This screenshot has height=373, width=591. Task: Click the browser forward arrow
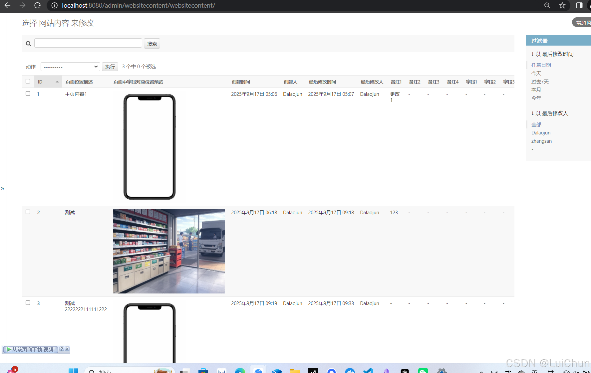[x=22, y=5]
